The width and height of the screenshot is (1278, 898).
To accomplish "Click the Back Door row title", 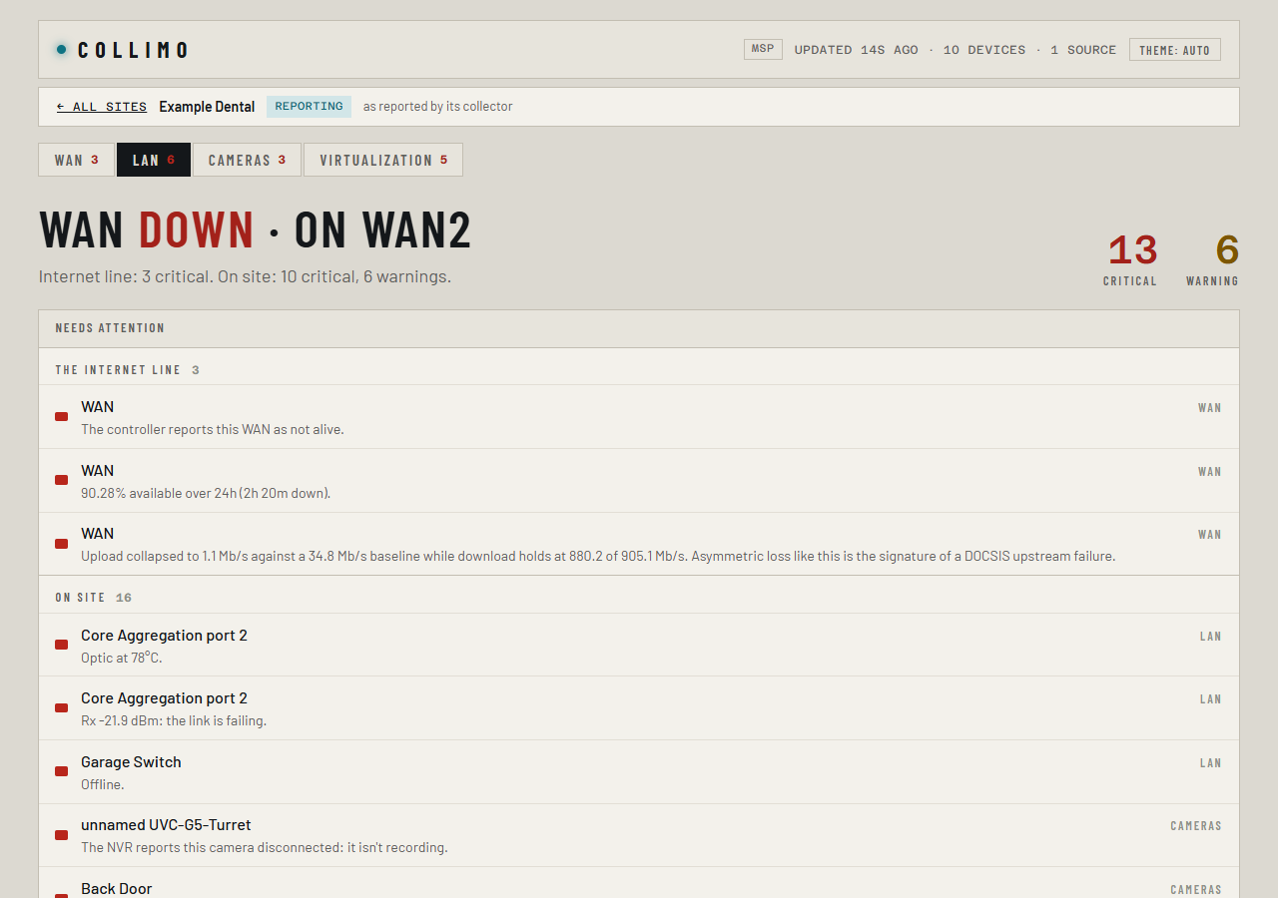I will pyautogui.click(x=117, y=888).
